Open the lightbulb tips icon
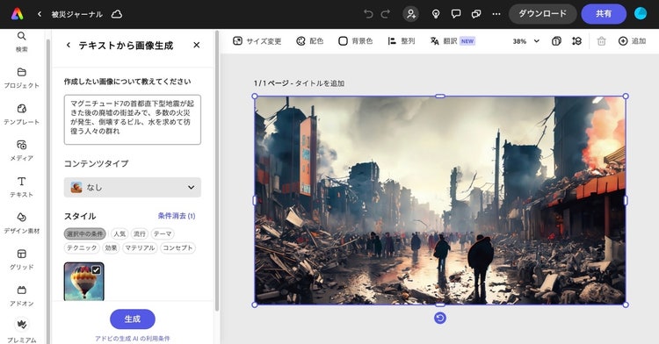The image size is (659, 344). pos(436,14)
